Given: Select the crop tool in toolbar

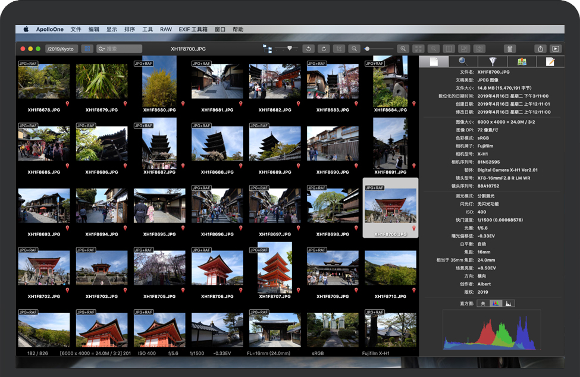Looking at the screenshot, I should [339, 49].
